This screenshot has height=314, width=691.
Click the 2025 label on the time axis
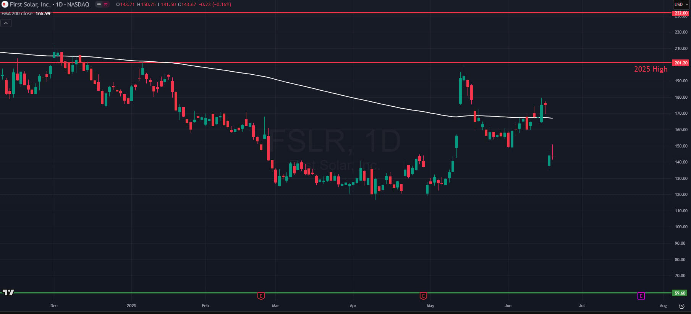point(131,306)
